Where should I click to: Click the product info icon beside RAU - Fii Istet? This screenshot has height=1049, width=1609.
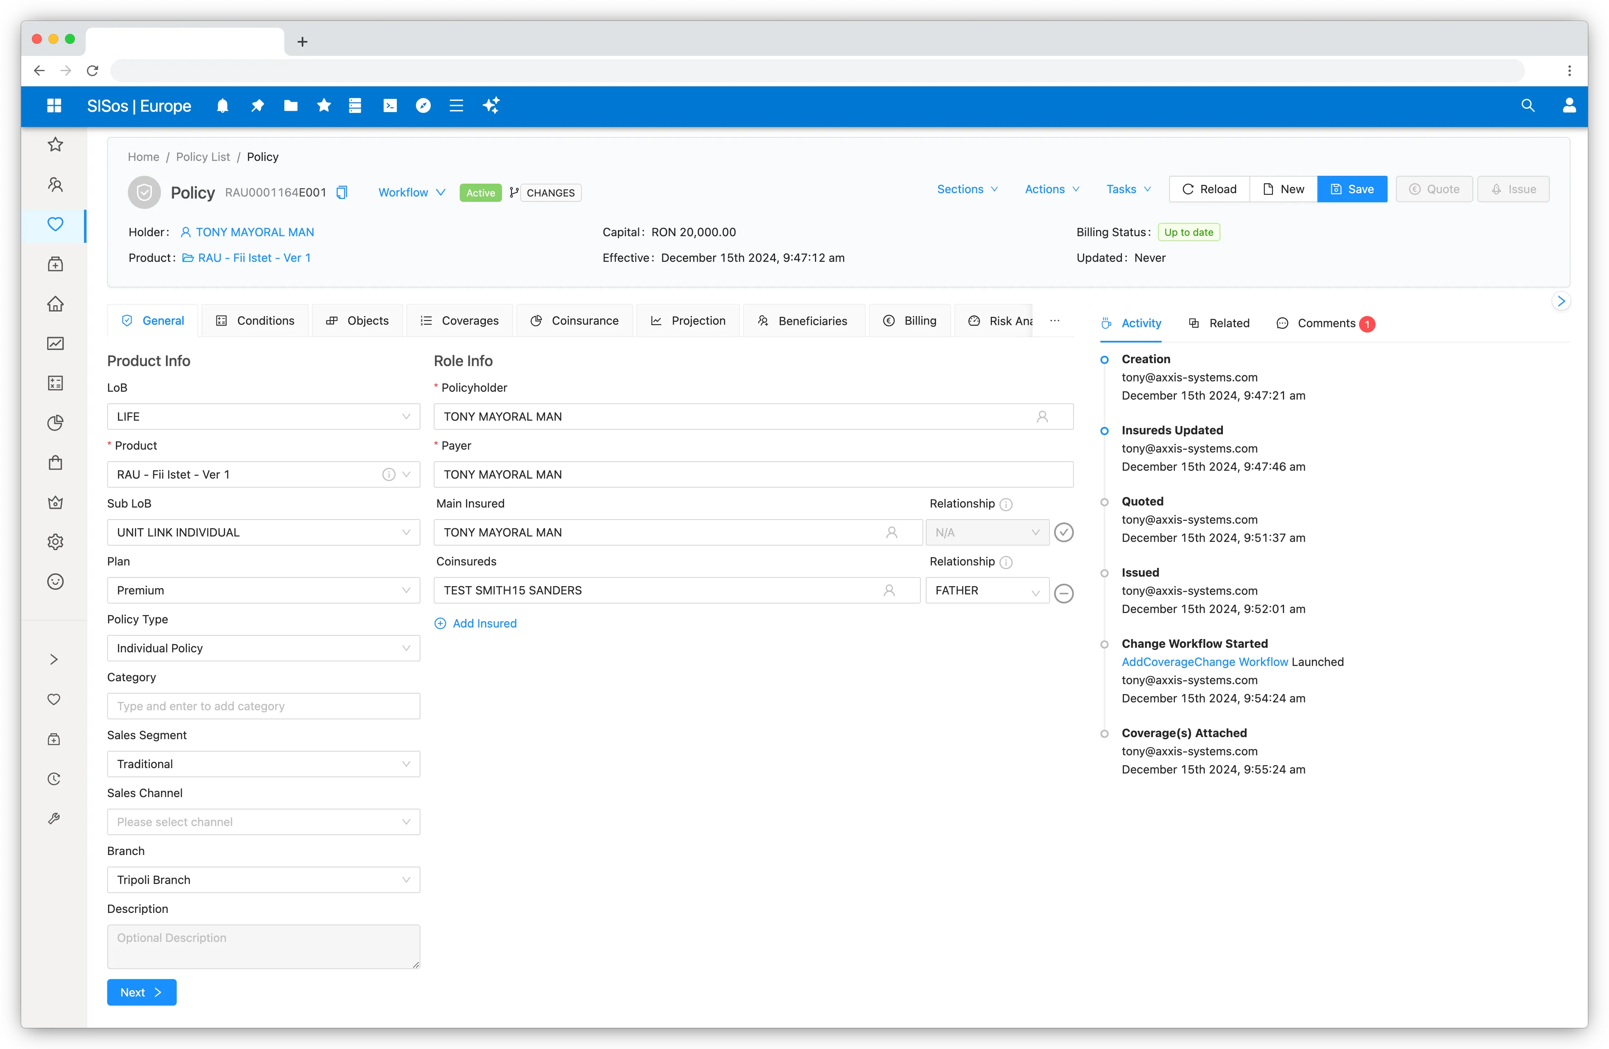[x=389, y=474]
